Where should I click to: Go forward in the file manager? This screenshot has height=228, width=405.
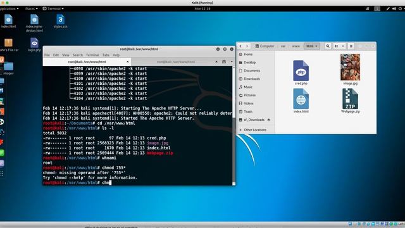tap(247, 46)
